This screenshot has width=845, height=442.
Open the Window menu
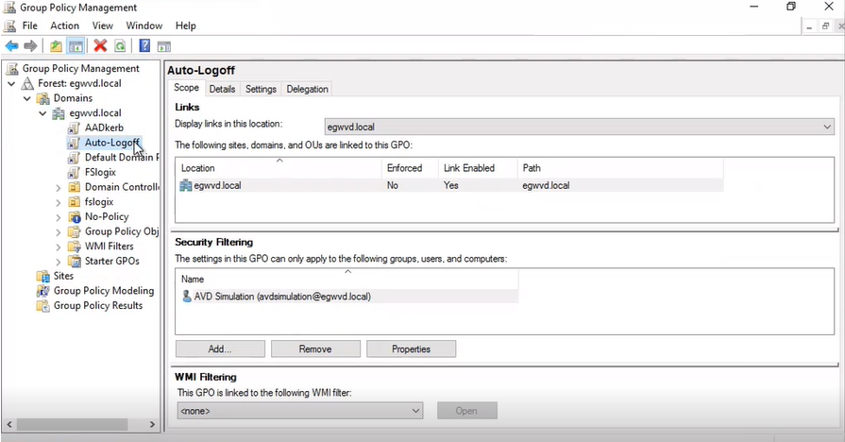click(x=144, y=25)
